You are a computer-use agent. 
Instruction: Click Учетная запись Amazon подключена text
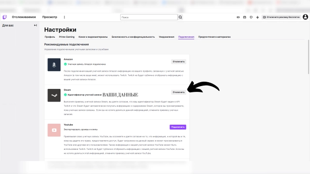tap(87, 64)
